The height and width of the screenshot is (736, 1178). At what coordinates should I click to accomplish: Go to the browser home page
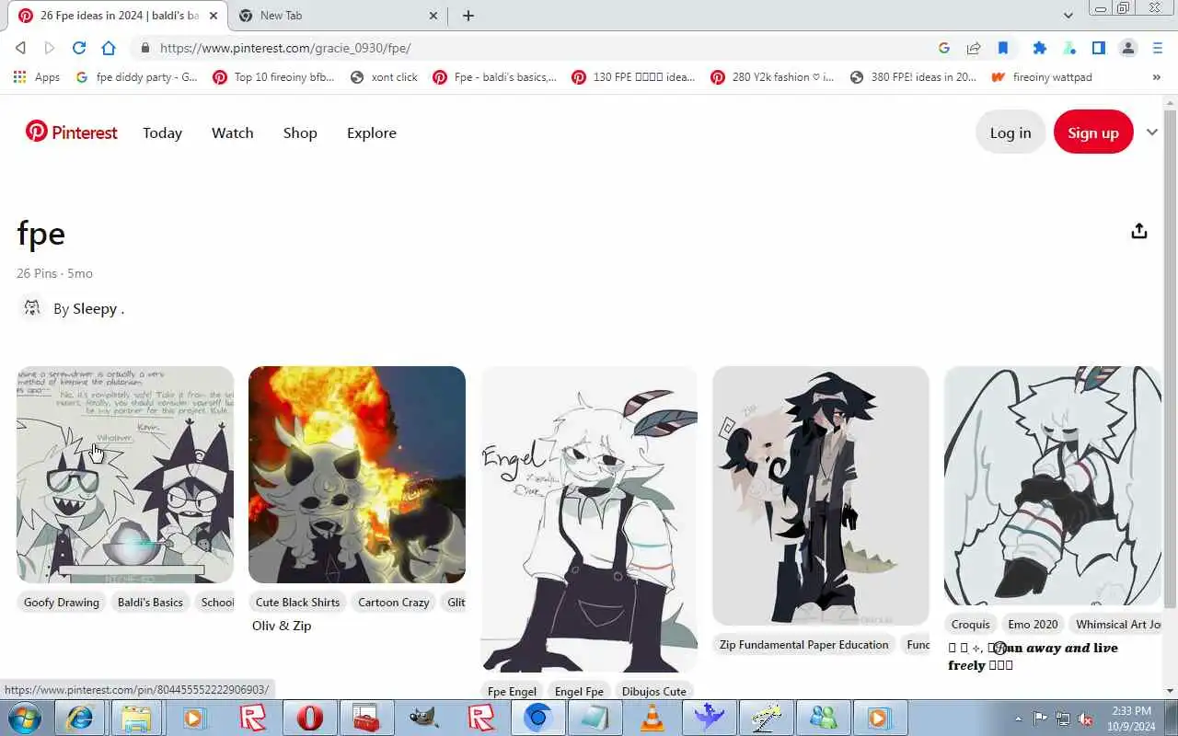[109, 48]
